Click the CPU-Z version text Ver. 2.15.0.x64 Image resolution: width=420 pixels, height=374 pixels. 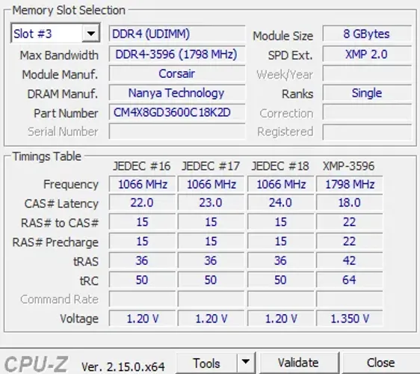(123, 367)
